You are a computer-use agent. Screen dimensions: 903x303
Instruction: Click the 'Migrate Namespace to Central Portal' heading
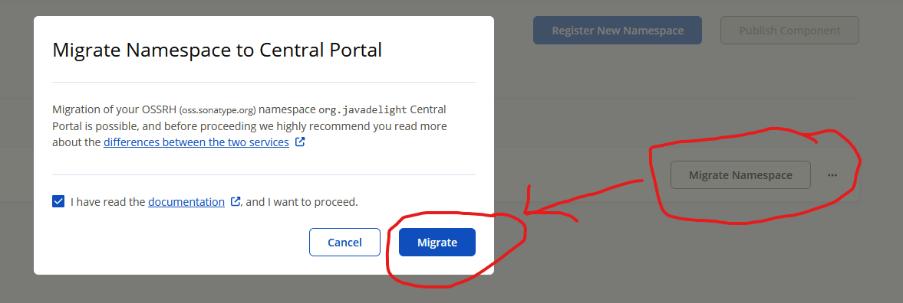tap(217, 50)
